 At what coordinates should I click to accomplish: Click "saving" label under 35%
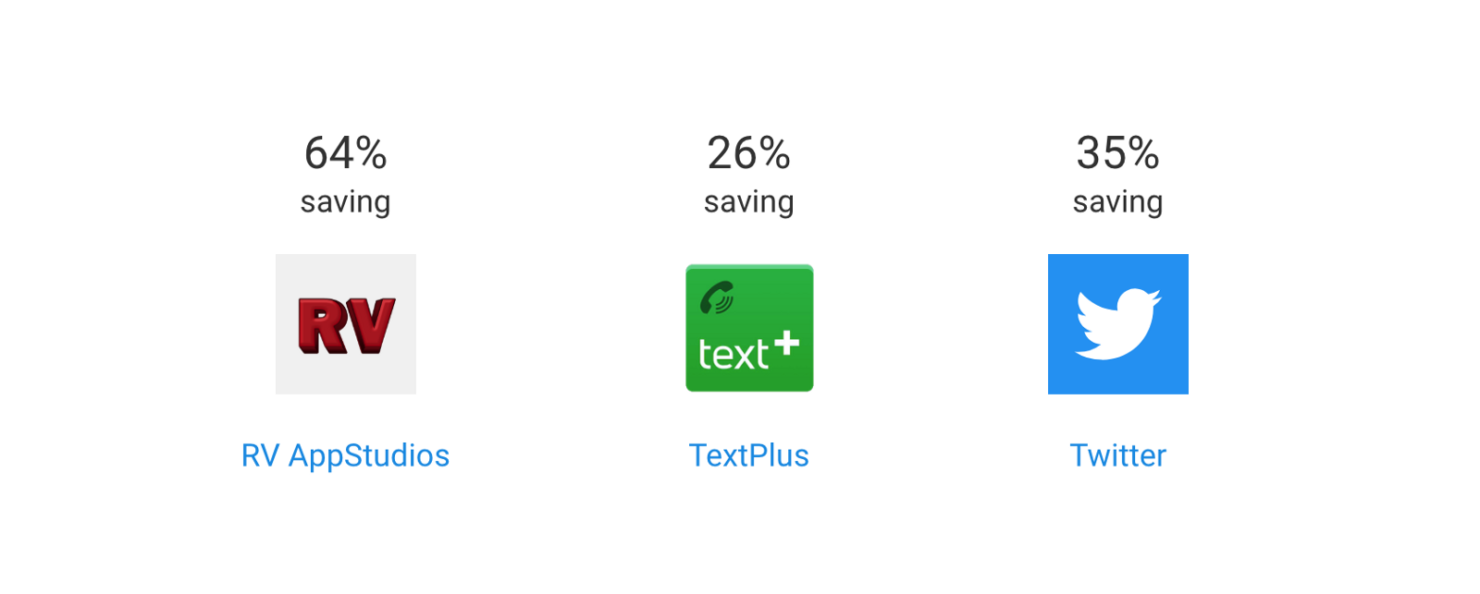pyautogui.click(x=1117, y=201)
